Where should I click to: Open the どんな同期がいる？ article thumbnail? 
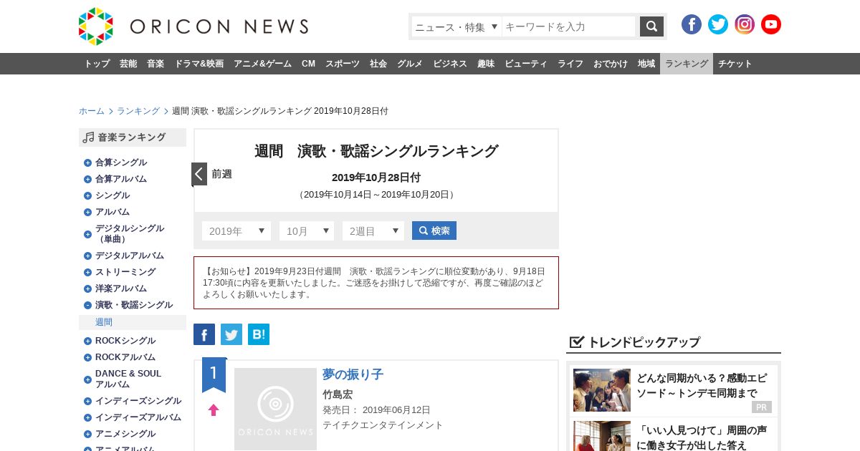click(x=602, y=390)
